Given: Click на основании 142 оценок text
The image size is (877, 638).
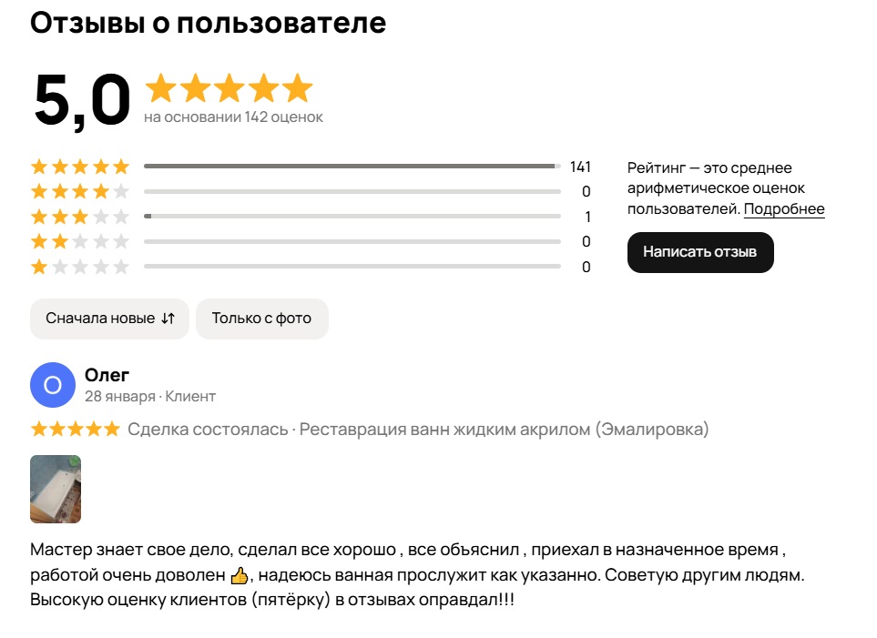Looking at the screenshot, I should point(233,117).
